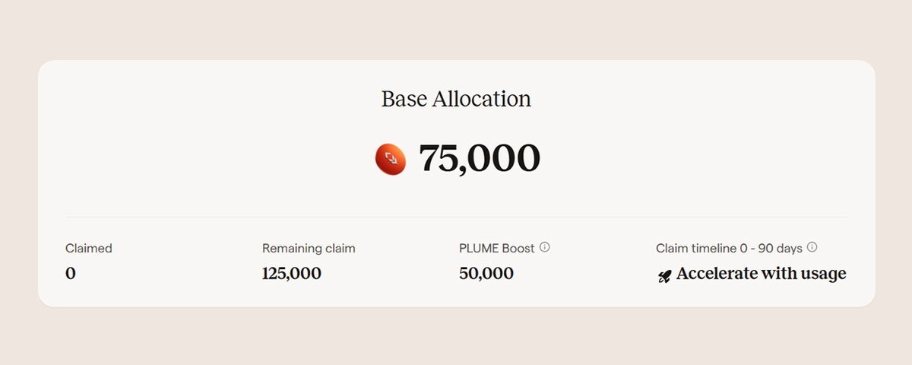Select the 125,000 remaining claim value
Image resolution: width=912 pixels, height=365 pixels.
(x=292, y=273)
